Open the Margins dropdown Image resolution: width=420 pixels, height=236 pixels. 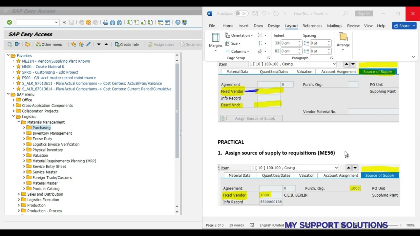(216, 42)
